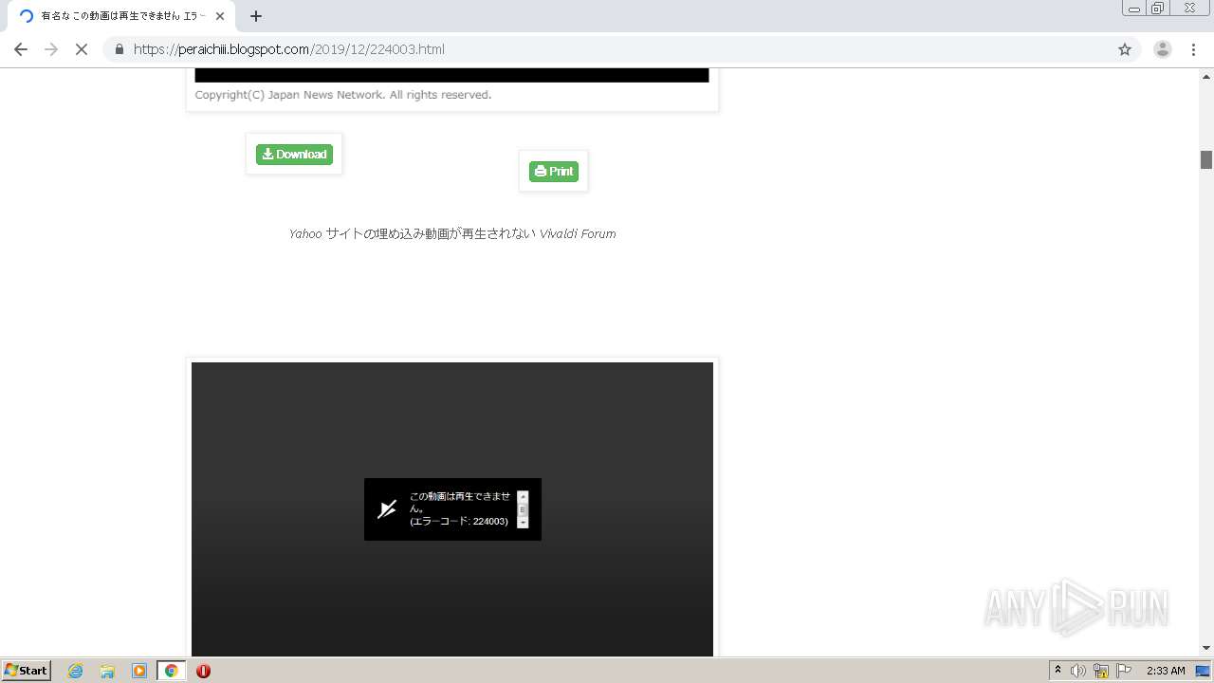Screen dimensions: 1214x683
Task: Restore down the Chrome window
Action: pos(1158,9)
